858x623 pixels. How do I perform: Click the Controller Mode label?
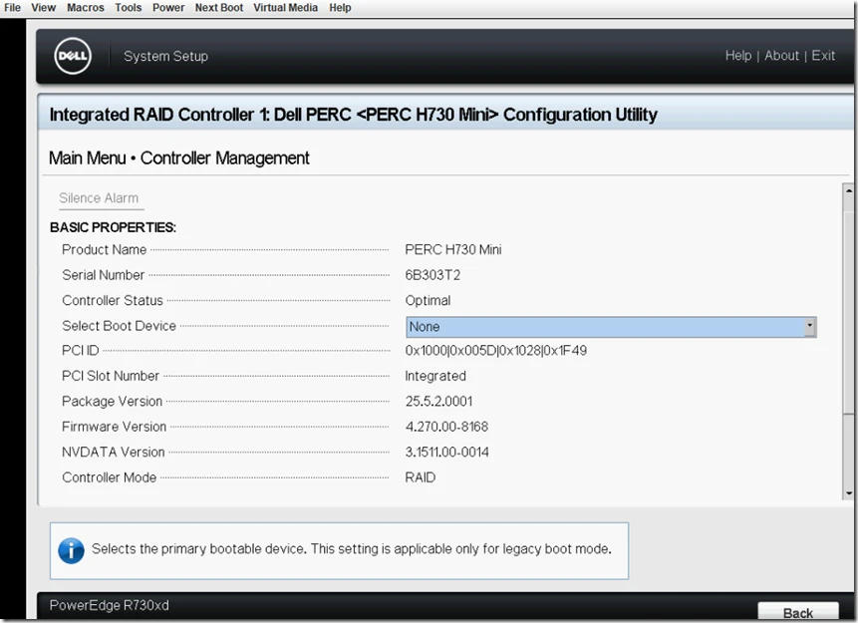coord(109,477)
